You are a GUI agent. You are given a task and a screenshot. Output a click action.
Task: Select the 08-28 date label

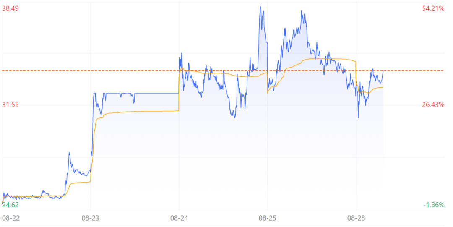356,218
